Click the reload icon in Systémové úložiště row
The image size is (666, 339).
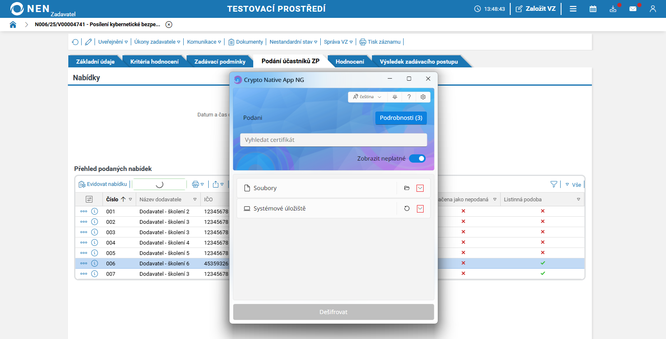407,209
